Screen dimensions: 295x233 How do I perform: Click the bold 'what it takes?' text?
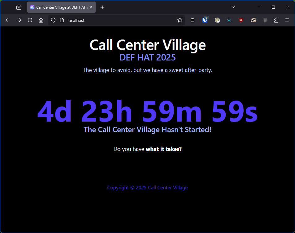[x=164, y=149]
